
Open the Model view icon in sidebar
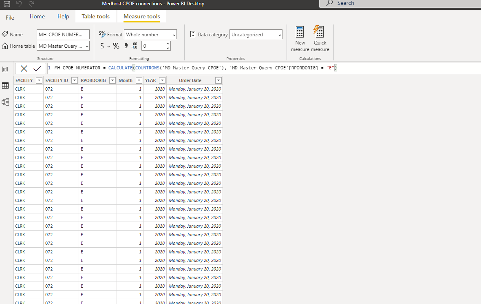point(5,102)
